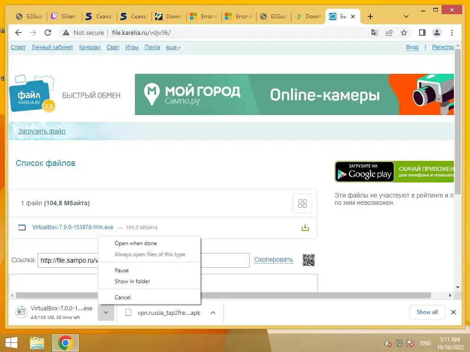Click the Not secure warning icon

pos(66,33)
